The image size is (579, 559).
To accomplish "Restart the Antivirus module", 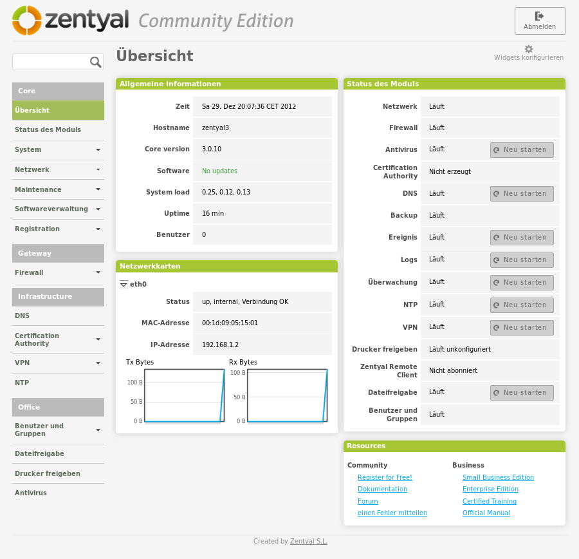I will pyautogui.click(x=522, y=149).
